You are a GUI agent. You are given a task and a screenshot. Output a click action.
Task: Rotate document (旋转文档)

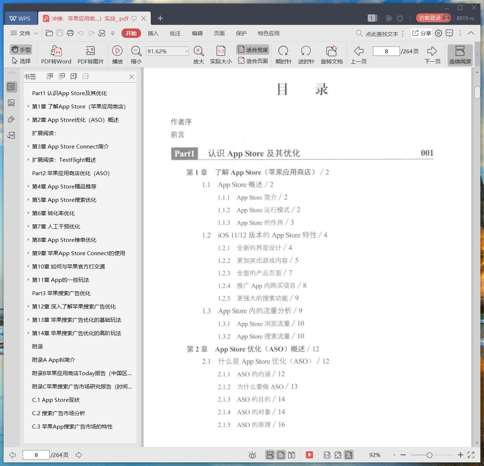tap(331, 55)
